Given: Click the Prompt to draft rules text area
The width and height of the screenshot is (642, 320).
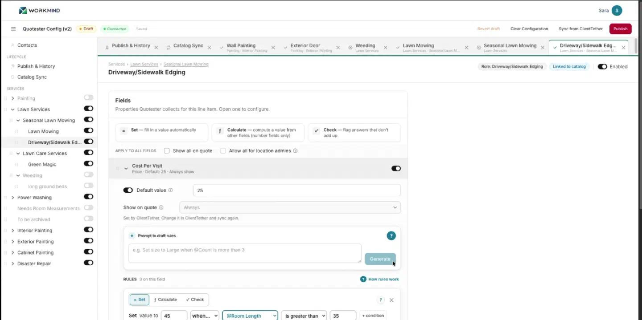Looking at the screenshot, I should point(245,253).
